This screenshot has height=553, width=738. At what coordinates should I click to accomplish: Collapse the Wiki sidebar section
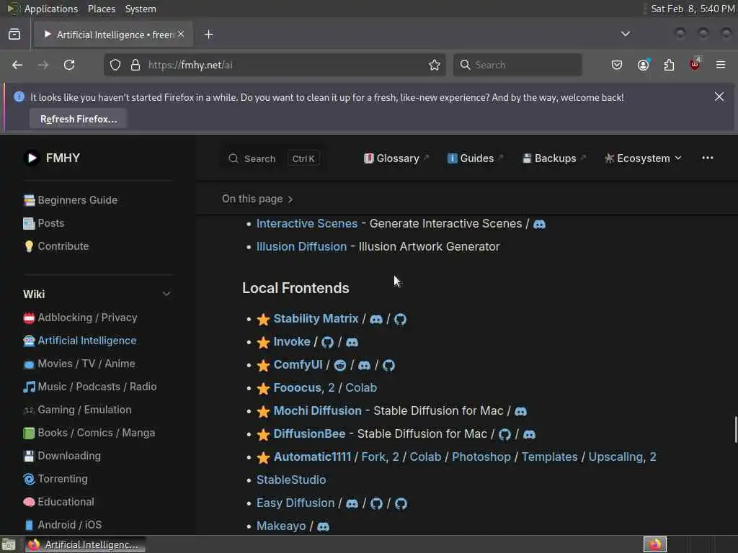pyautogui.click(x=166, y=294)
